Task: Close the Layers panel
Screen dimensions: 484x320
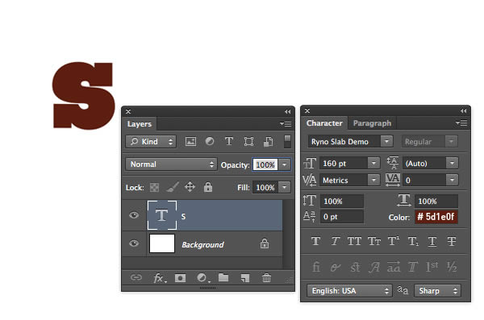Action: point(128,111)
